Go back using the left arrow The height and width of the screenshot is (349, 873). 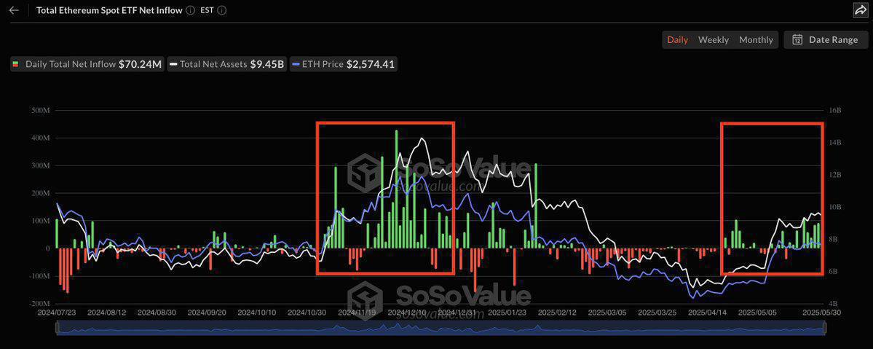pyautogui.click(x=14, y=10)
